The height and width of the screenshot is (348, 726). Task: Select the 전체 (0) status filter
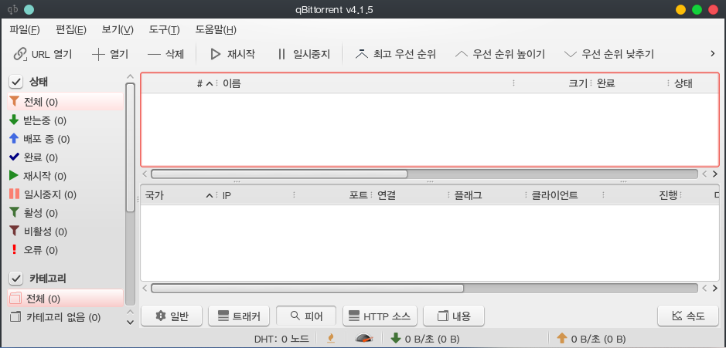pyautogui.click(x=65, y=102)
